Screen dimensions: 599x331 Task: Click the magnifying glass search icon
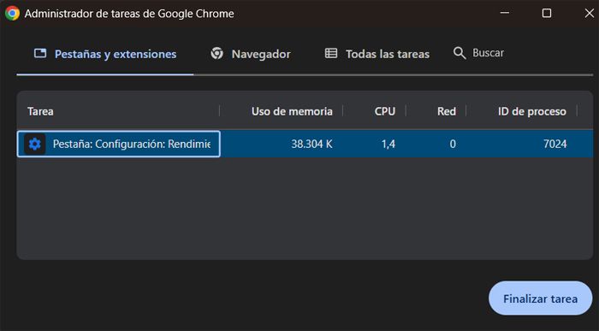pyautogui.click(x=460, y=53)
